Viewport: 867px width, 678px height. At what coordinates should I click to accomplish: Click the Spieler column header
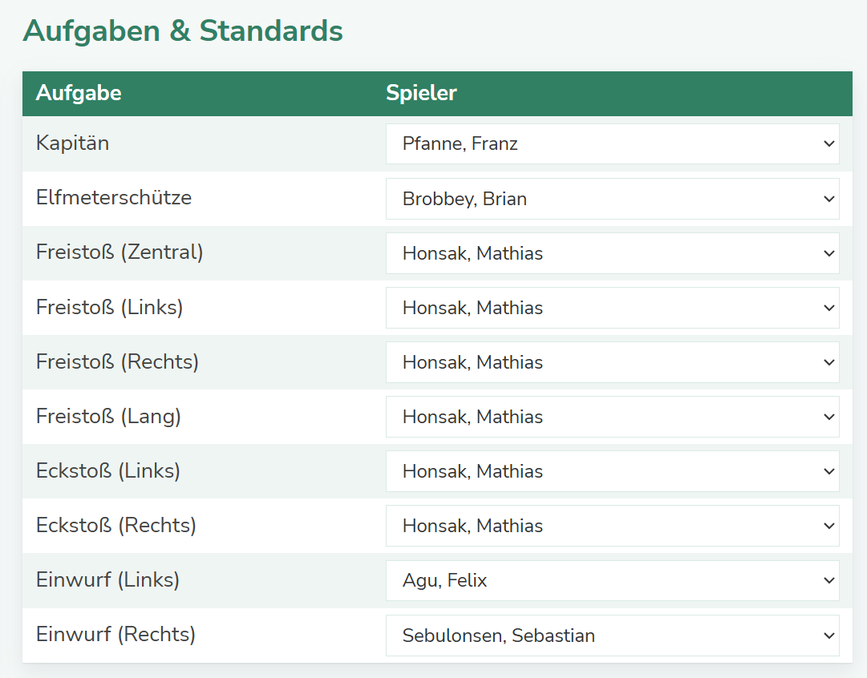(421, 93)
